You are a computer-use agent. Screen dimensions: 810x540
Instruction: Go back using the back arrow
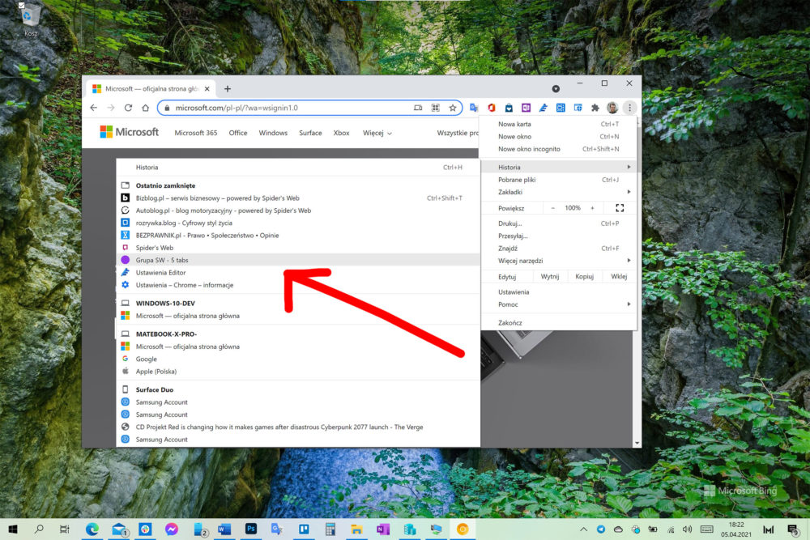tap(93, 108)
